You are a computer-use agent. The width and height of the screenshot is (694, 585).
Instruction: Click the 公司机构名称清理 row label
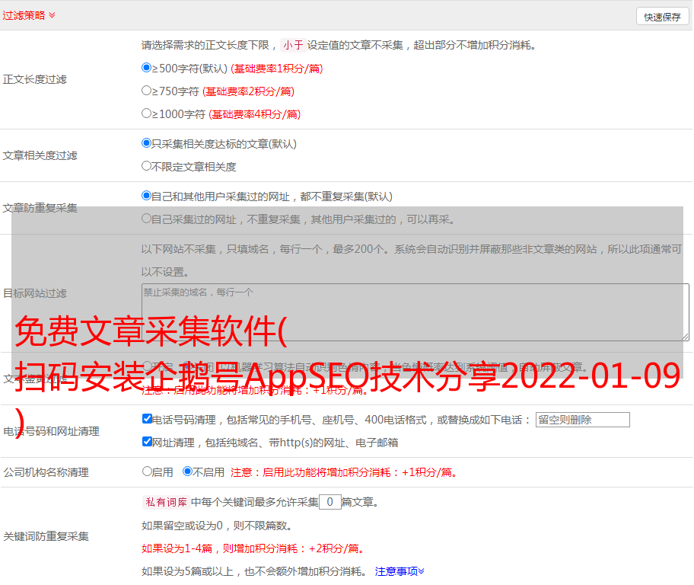coord(46,472)
